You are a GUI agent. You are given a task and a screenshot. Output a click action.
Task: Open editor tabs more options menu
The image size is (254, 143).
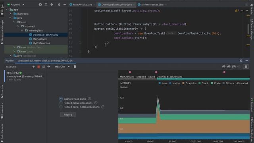(x=247, y=4)
